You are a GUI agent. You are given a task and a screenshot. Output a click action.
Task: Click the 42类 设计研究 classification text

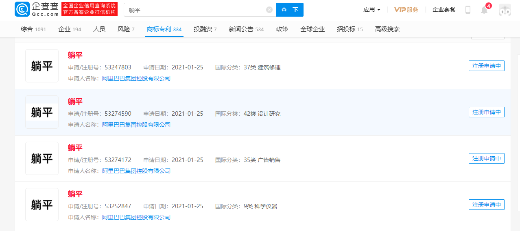click(262, 114)
